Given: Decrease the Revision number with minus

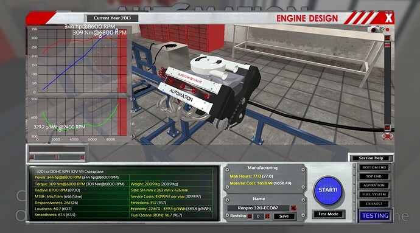Looking at the screenshot, I should point(250,217).
